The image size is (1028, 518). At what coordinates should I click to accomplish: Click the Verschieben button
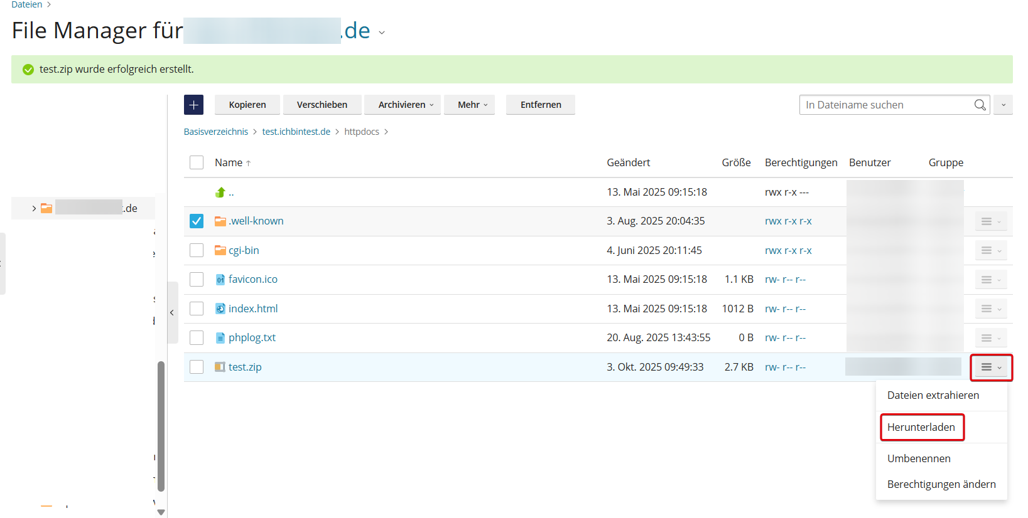(x=322, y=105)
